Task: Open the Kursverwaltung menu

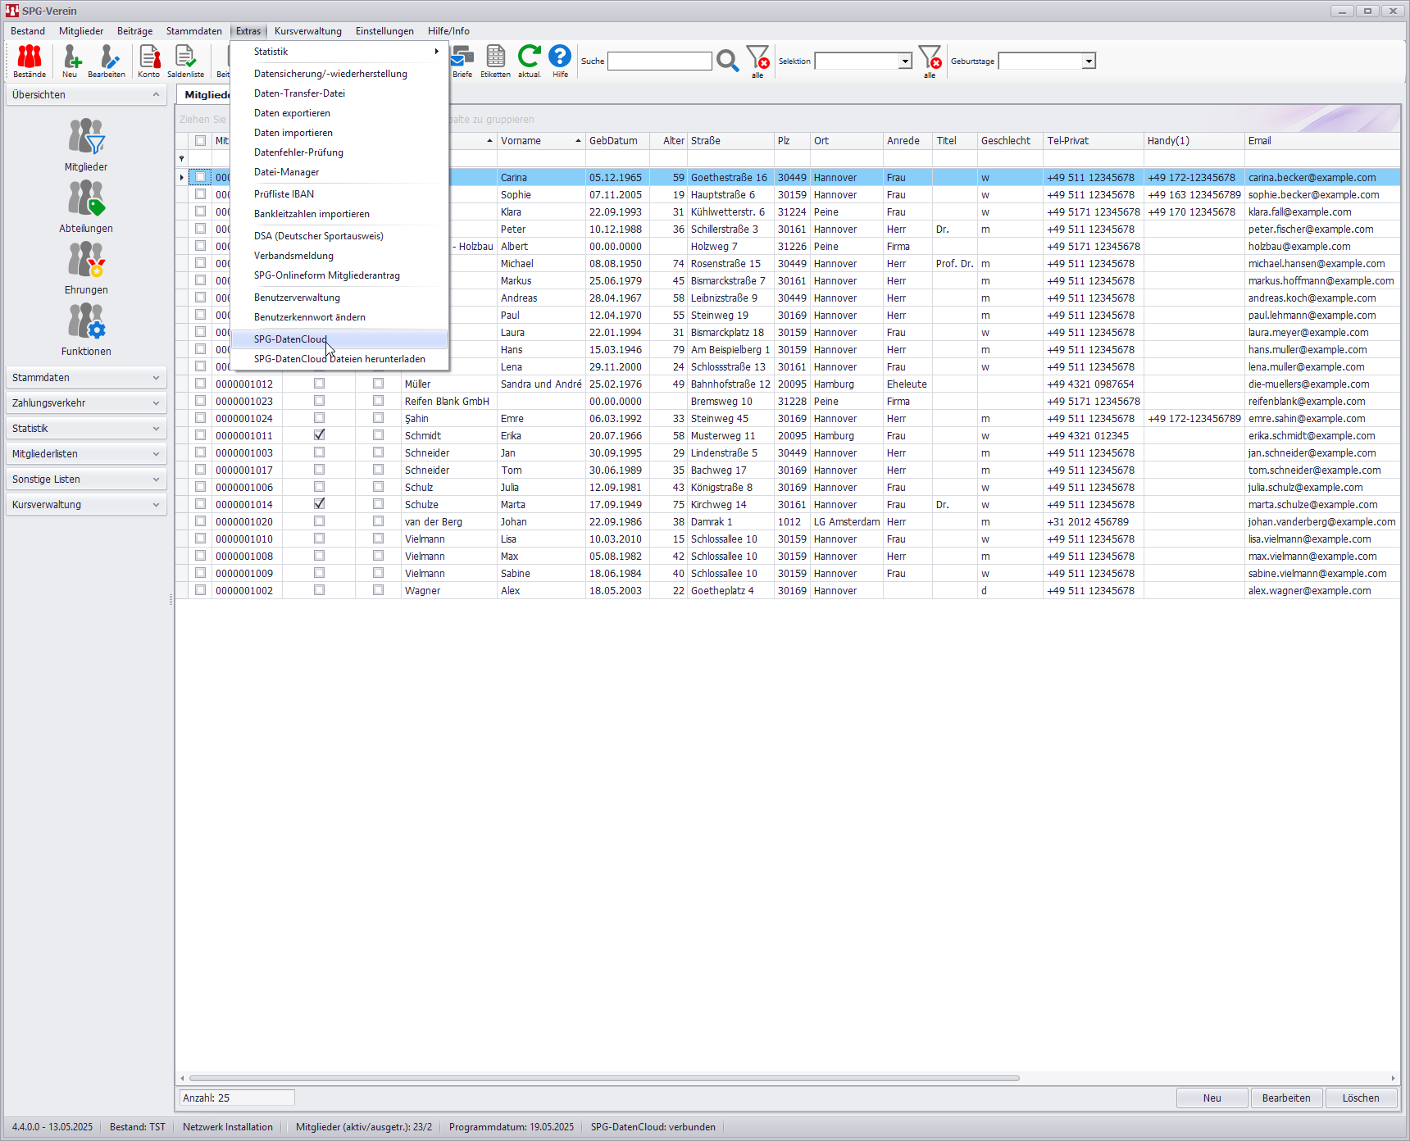Action: 308,31
